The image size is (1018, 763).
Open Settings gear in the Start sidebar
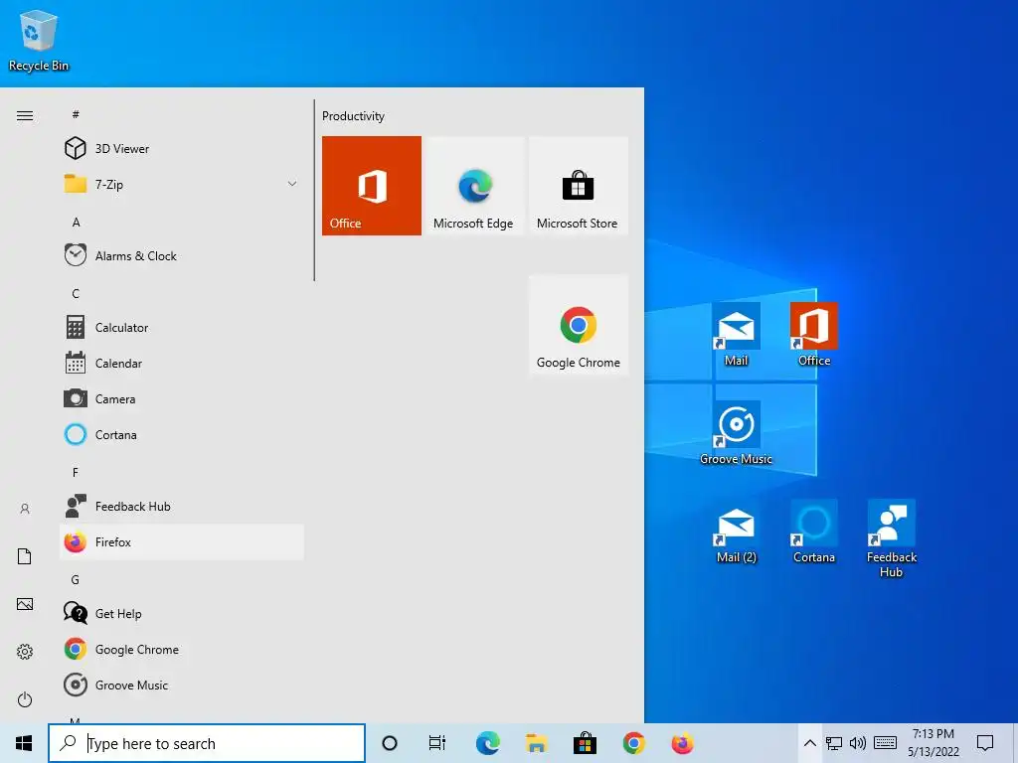[25, 652]
